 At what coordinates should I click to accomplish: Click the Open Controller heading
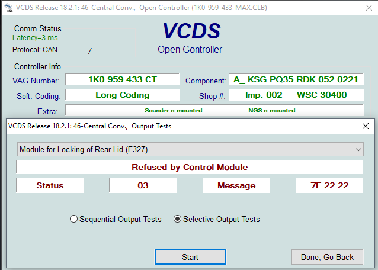190,49
